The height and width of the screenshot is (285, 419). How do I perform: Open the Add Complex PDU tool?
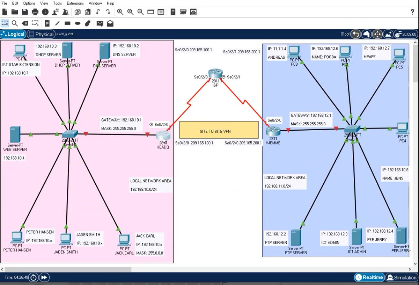[110, 23]
